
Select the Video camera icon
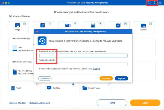68,25
